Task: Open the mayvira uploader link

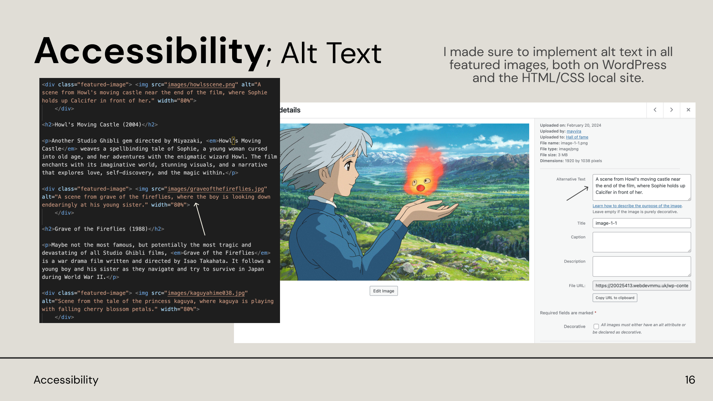Action: coord(574,131)
